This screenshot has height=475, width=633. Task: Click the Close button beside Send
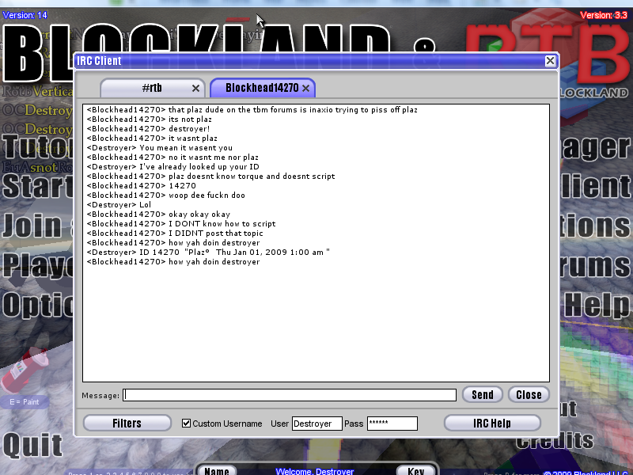click(529, 394)
